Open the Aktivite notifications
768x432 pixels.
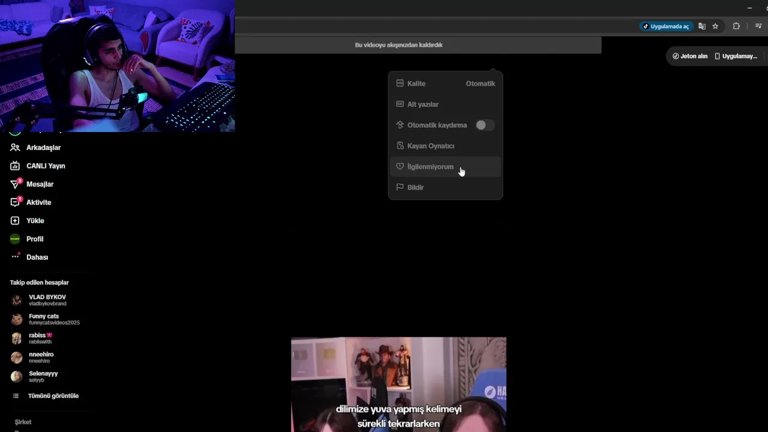tap(38, 202)
